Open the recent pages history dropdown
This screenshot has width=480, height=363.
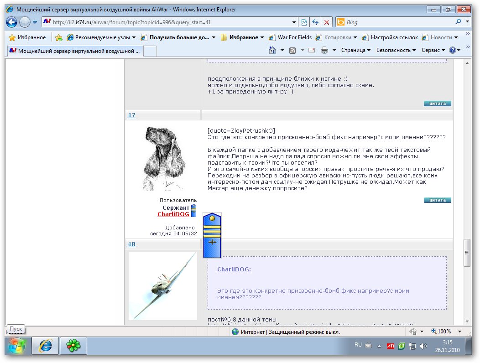pyautogui.click(x=35, y=22)
